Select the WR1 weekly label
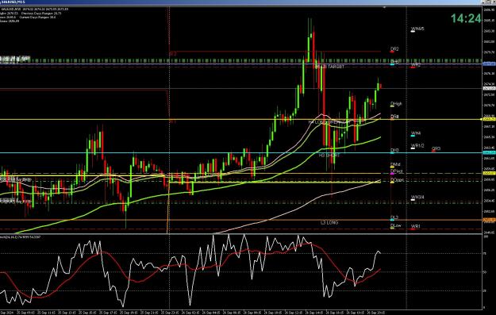 415,226
